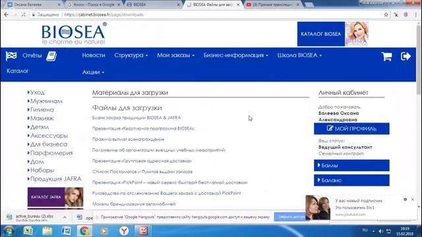Select the Продукция JAFRA category

(55, 178)
